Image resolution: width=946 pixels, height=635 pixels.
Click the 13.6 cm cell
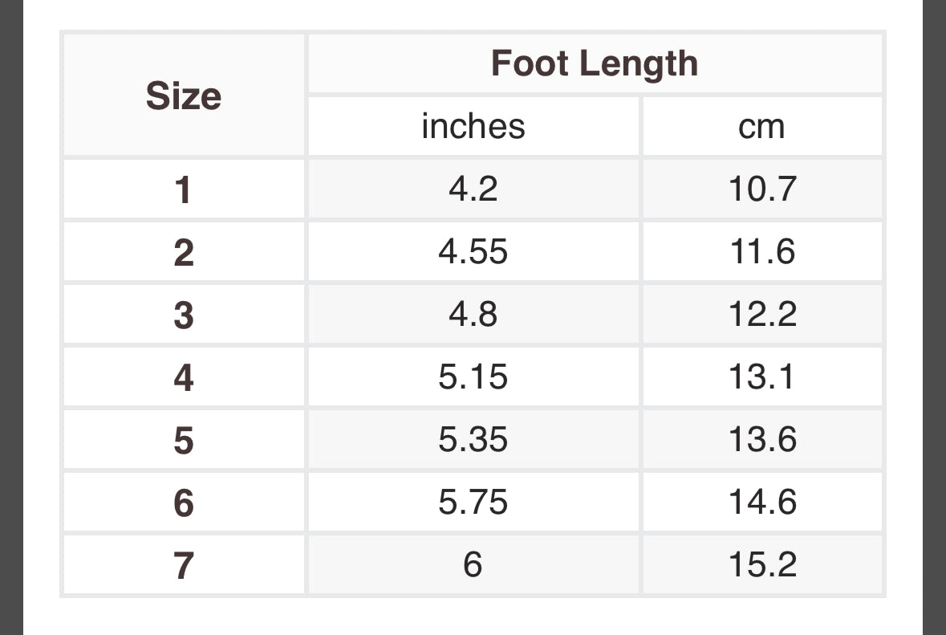[x=762, y=440]
